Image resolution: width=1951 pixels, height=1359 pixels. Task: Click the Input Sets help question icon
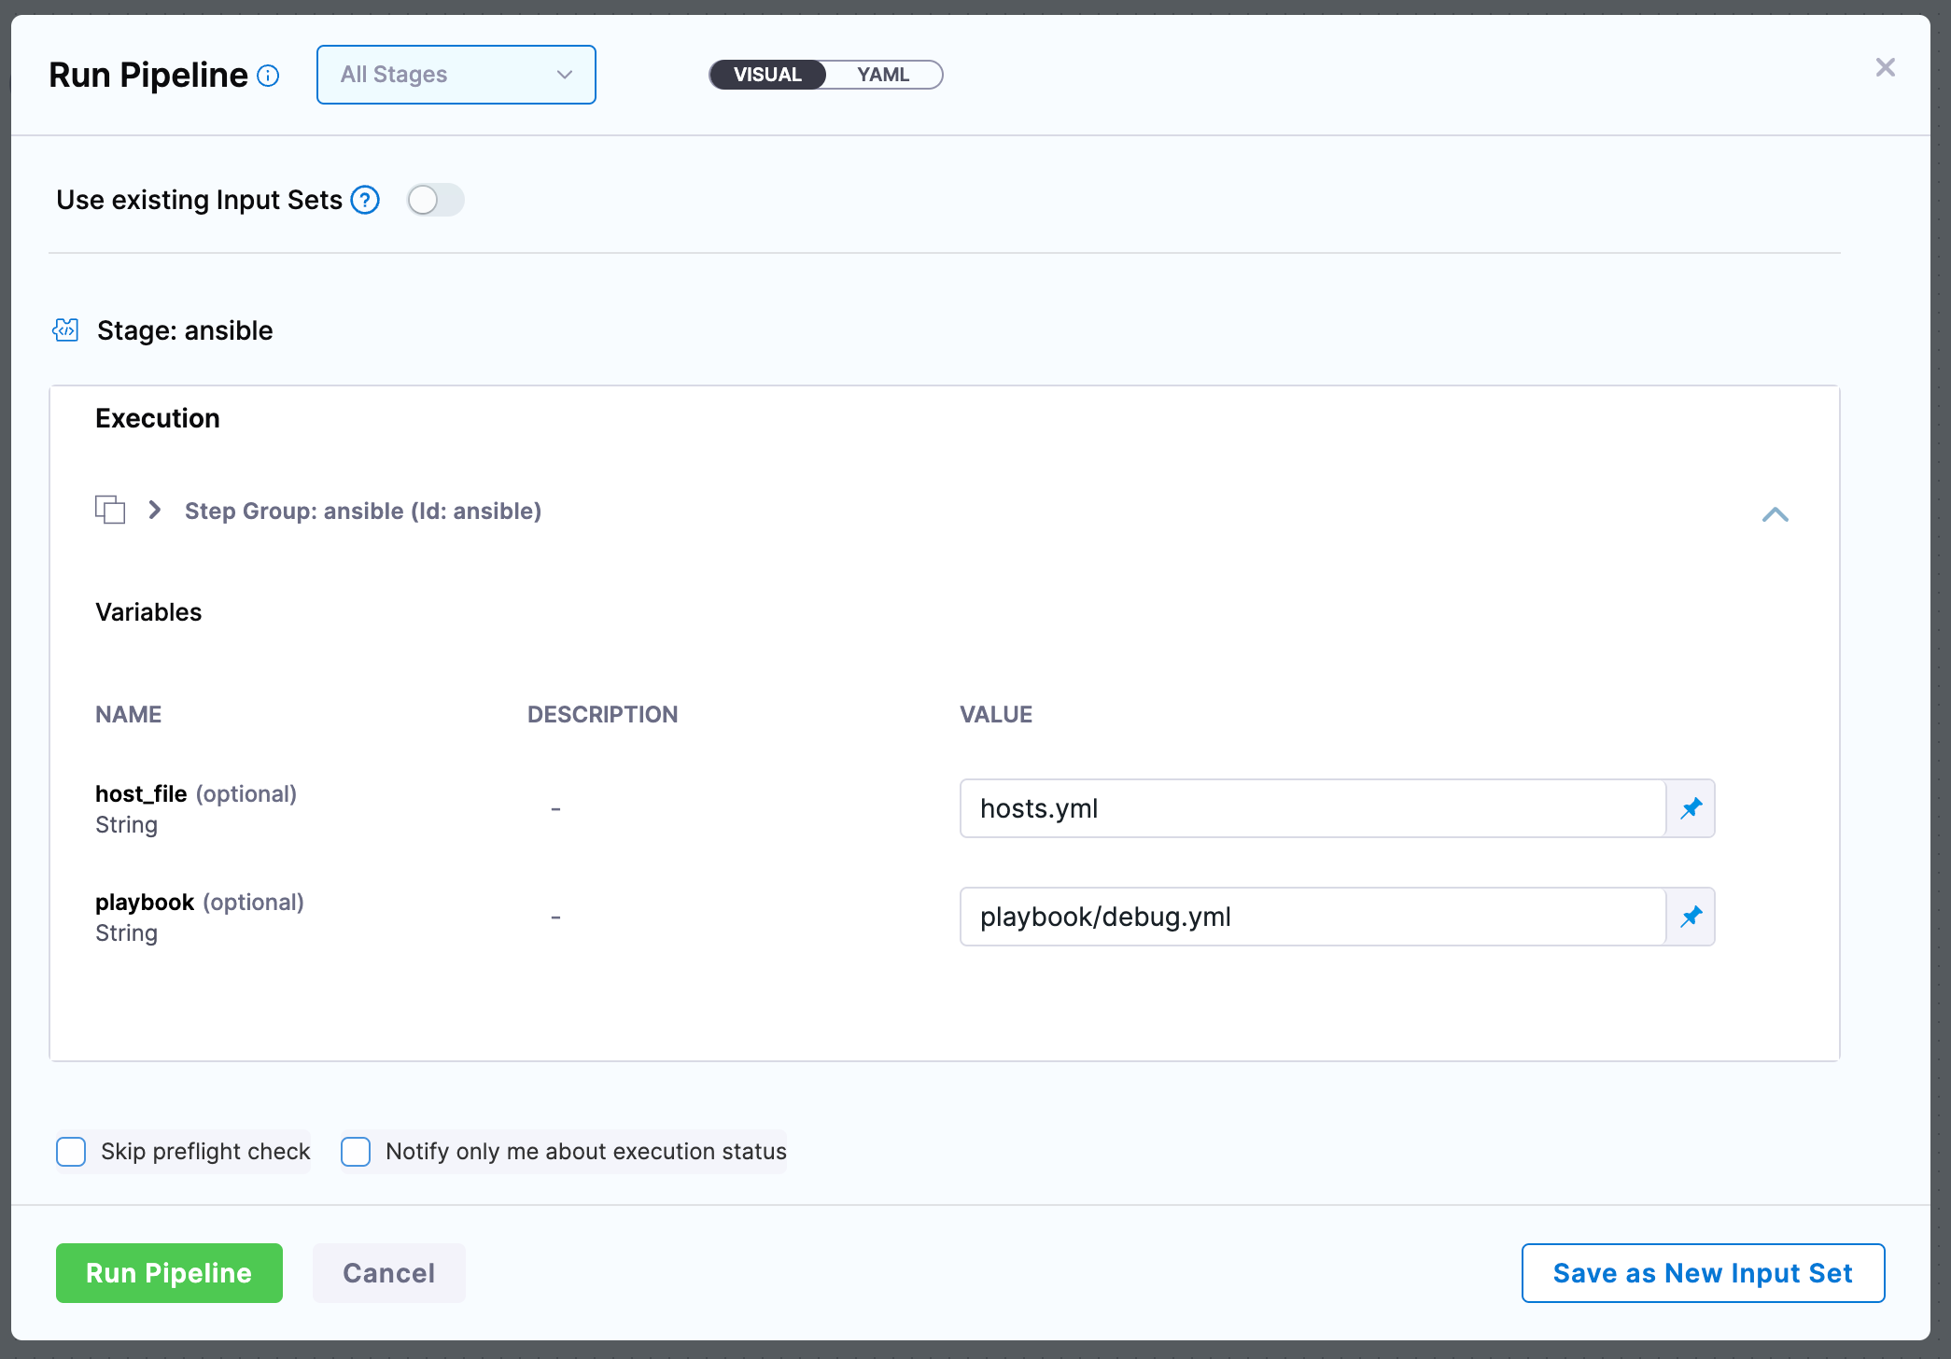pos(365,200)
